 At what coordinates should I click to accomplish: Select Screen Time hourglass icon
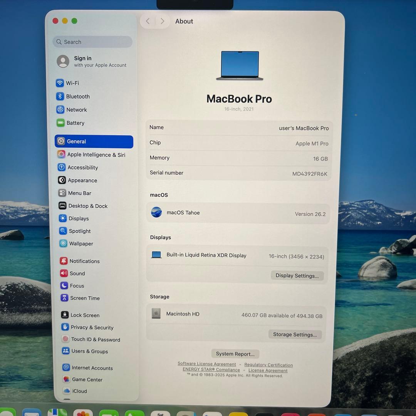point(64,298)
